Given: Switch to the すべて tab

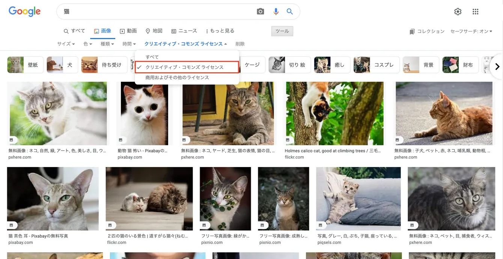Looking at the screenshot, I should coord(74,31).
